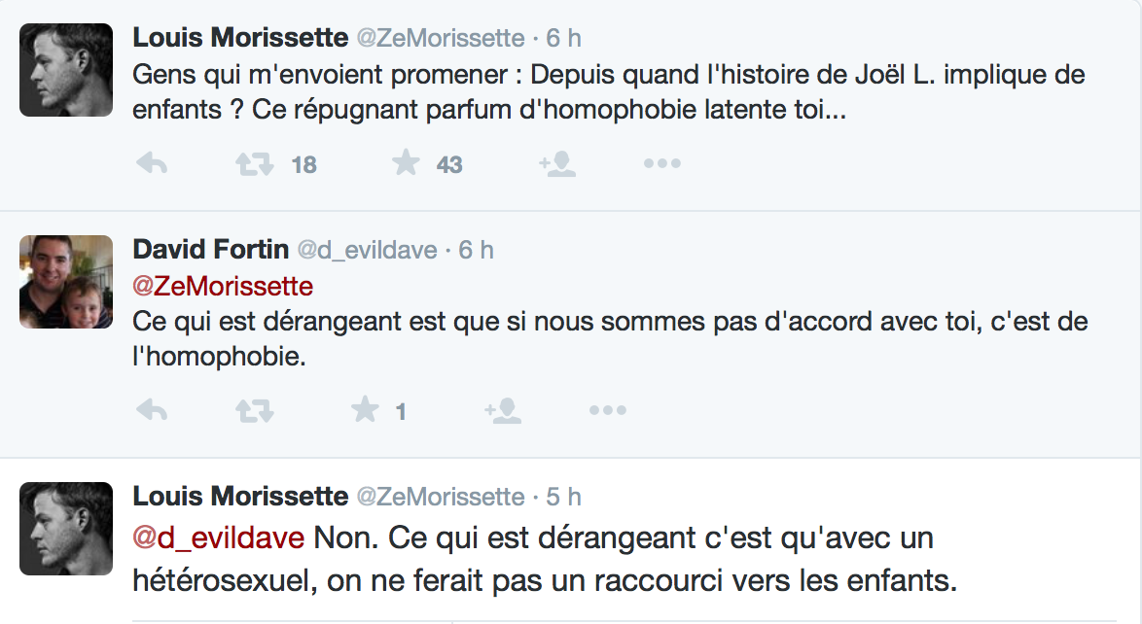Open the red @ZeMorissette mention link
Screen dimensions: 1142x624
click(x=223, y=286)
